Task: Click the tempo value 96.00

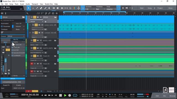Action: [x=132, y=95]
